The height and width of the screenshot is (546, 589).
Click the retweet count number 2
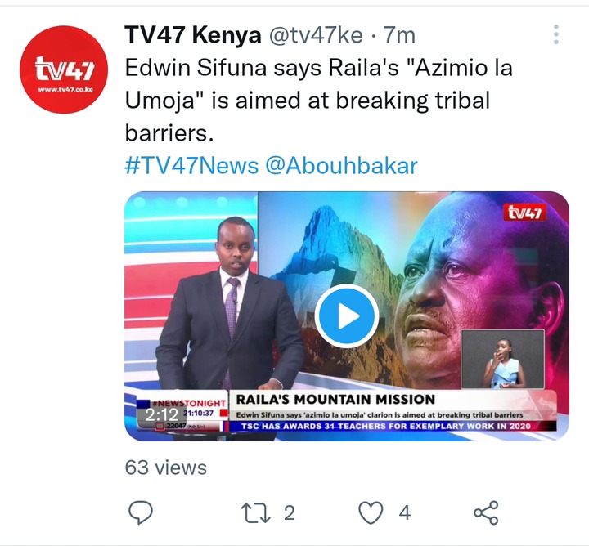coord(290,513)
